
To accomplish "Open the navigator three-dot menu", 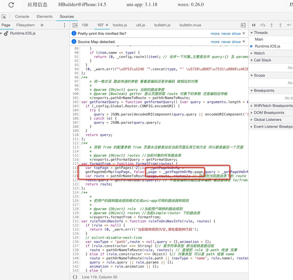I will 65,25.
